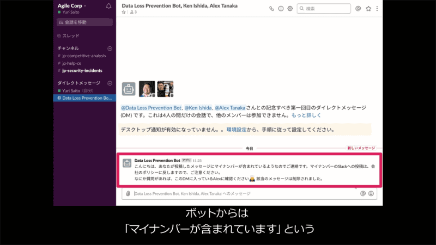Show starred items star icon in header

(368, 9)
